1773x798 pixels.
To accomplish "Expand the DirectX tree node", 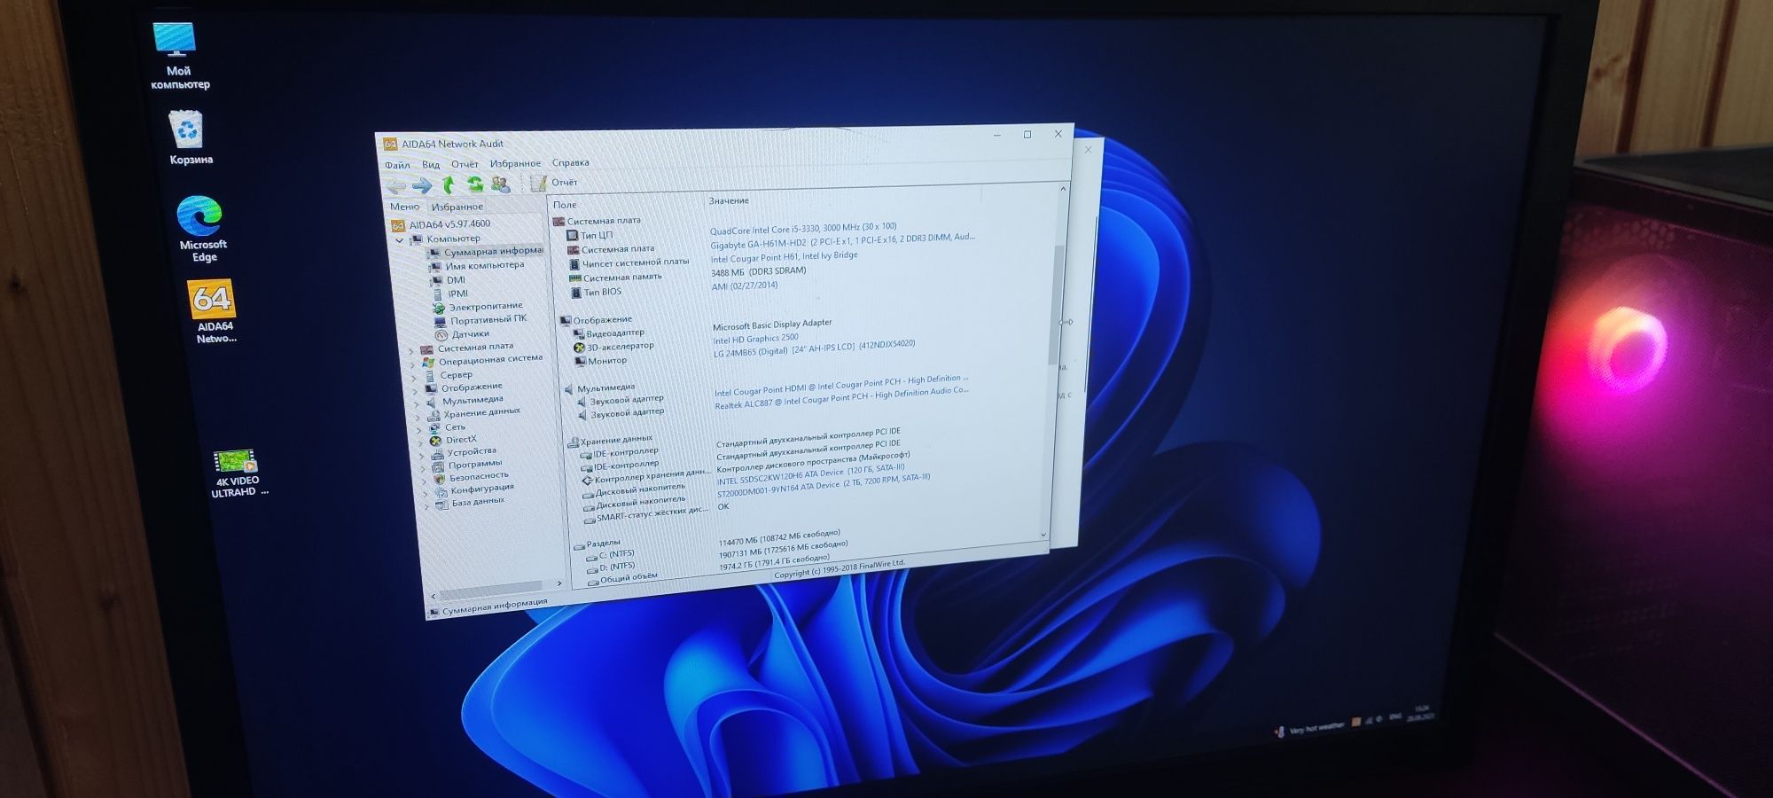I will coord(422,443).
